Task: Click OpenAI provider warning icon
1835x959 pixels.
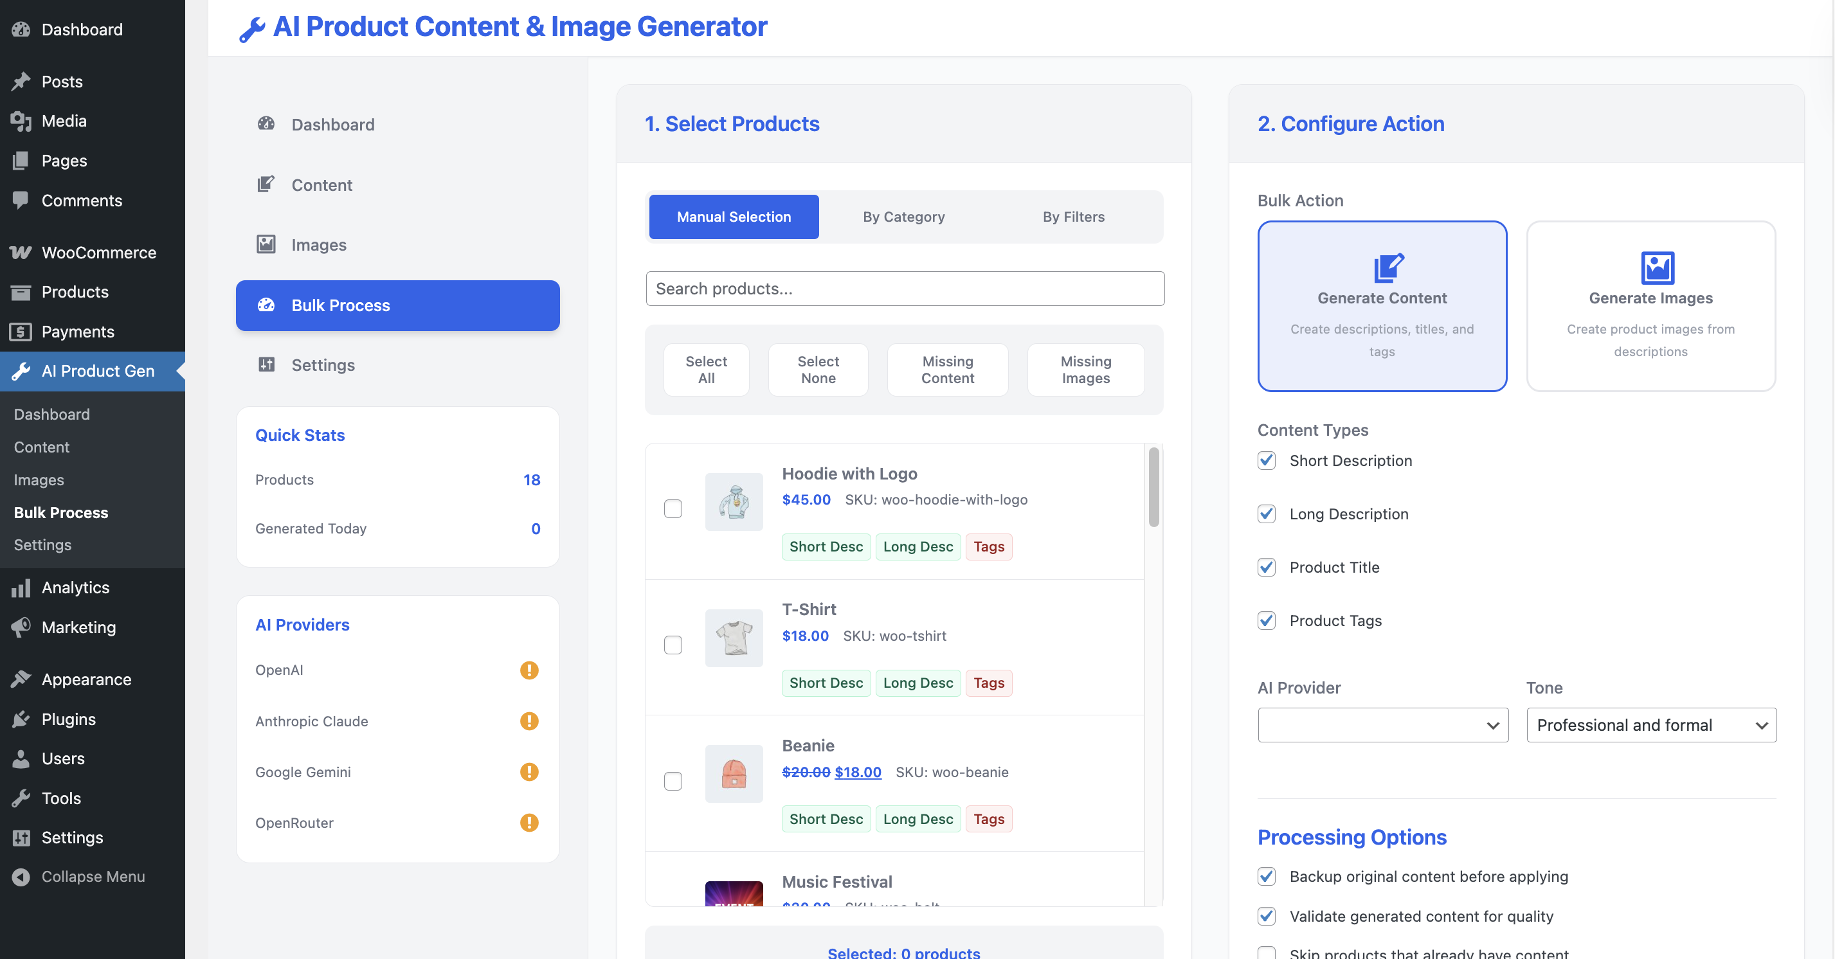Action: coord(529,670)
